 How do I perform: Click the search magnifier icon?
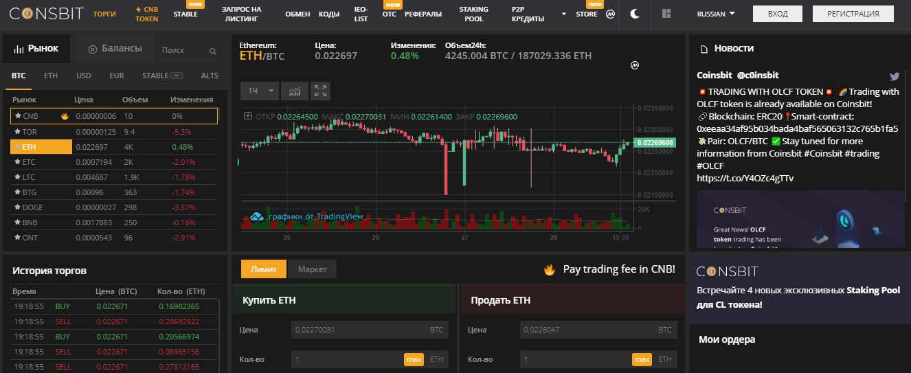213,51
